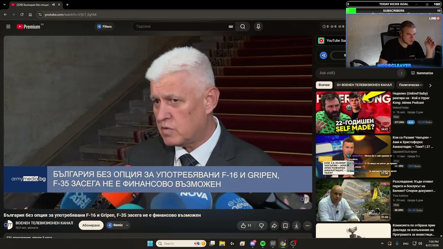Click the browser address bar URL
Viewport: 443px width, 249px height.
(71, 15)
